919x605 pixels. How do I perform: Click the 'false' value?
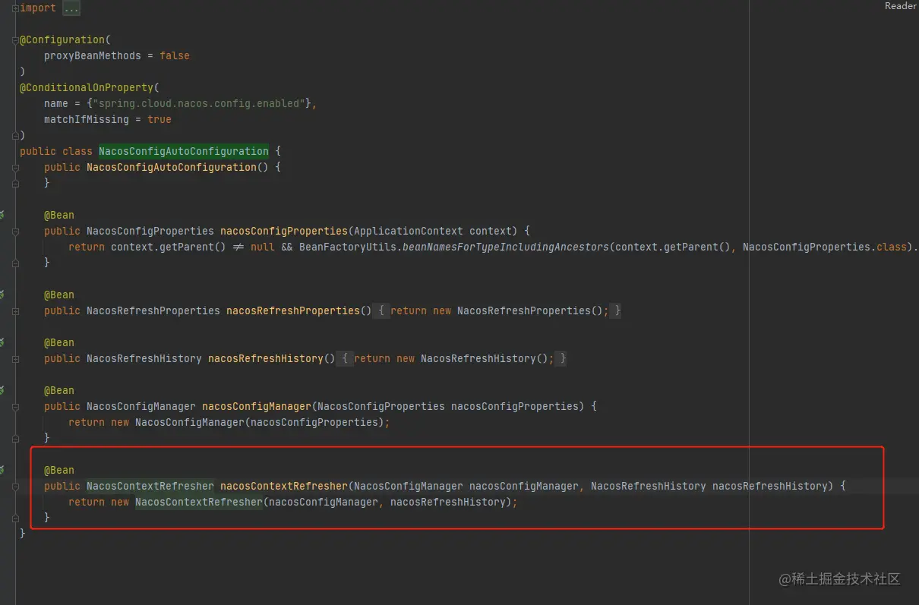pos(175,55)
